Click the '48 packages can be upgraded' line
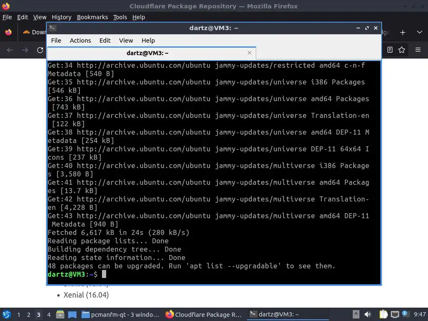428x321 pixels. (191, 266)
